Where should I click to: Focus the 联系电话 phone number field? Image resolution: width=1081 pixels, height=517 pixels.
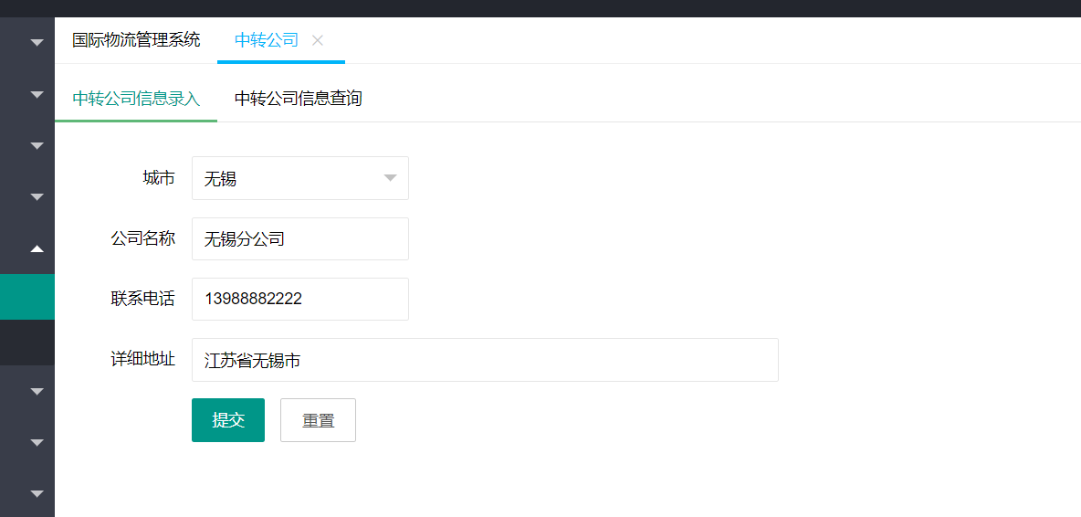pyautogui.click(x=299, y=300)
